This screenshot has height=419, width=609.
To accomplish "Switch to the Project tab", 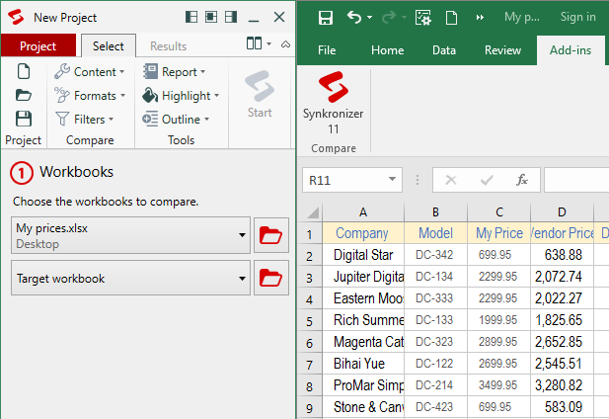I will pyautogui.click(x=38, y=45).
